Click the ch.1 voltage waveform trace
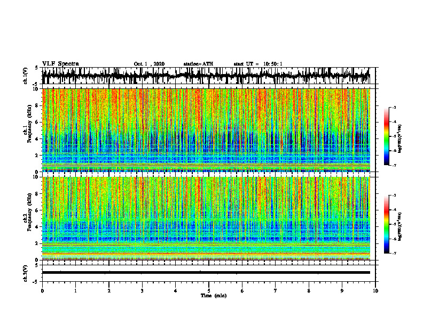This screenshot has width=423, height=326. point(206,76)
